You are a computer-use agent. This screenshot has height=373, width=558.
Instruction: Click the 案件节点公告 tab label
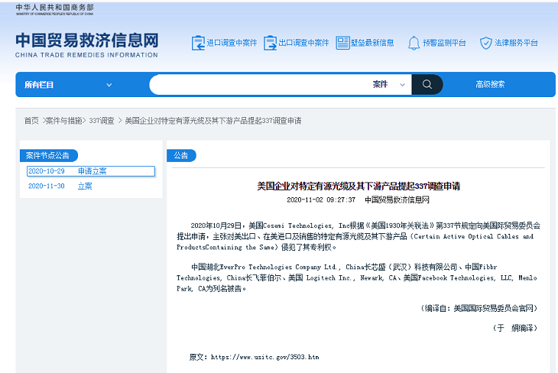click(x=47, y=155)
